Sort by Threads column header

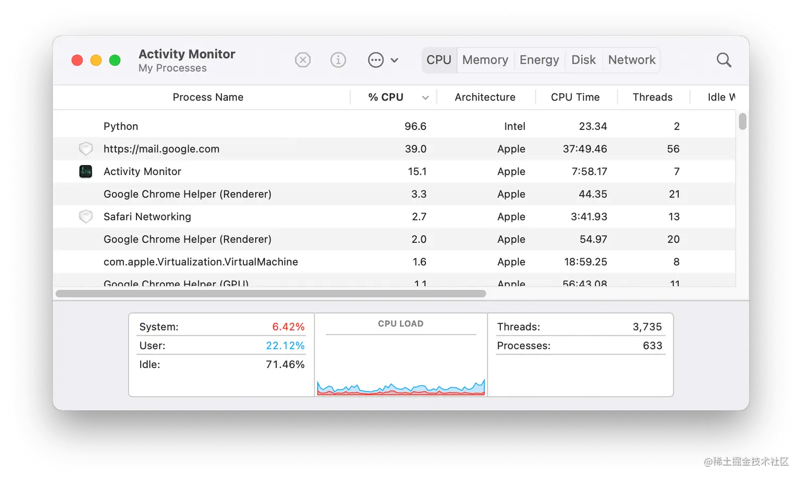[652, 97]
